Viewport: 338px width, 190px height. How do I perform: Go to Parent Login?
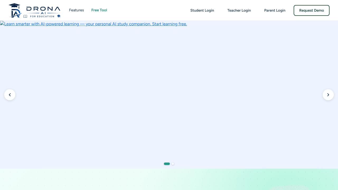click(275, 10)
